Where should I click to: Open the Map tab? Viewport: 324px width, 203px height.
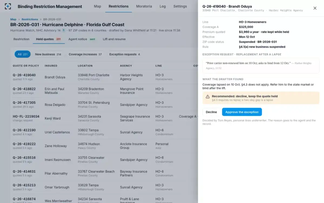(x=97, y=6)
